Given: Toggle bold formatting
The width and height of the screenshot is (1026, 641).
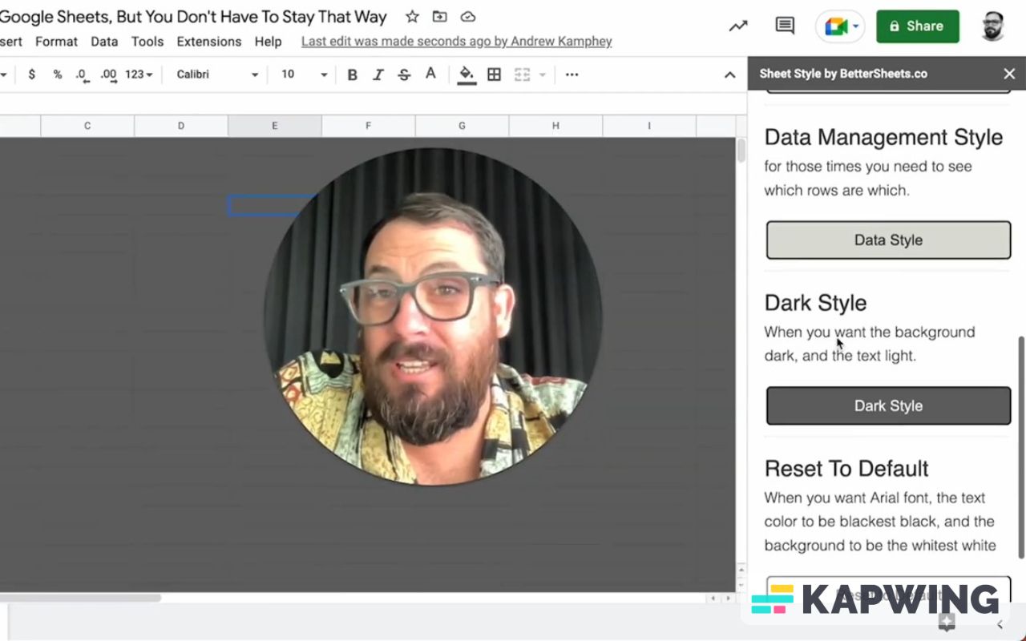Looking at the screenshot, I should 352,75.
